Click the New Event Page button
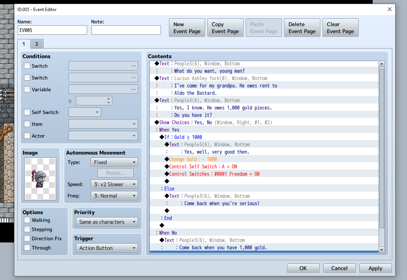The width and height of the screenshot is (407, 280). 187,28
